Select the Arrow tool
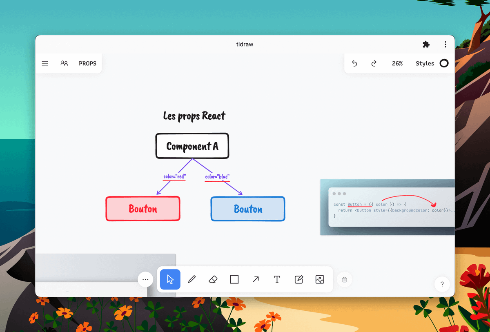 256,279
